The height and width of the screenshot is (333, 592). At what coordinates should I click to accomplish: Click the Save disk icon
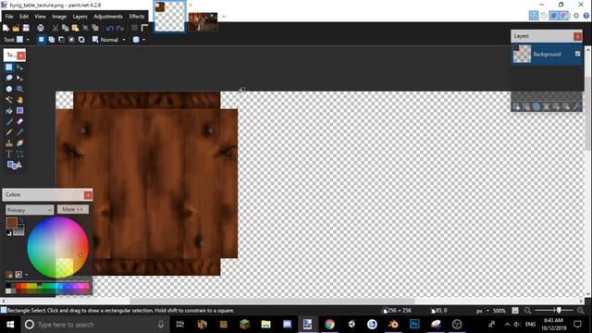point(26,28)
